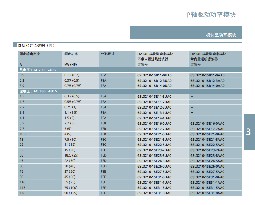
Task: Select the 额定功率 column header
Action: click(71, 54)
